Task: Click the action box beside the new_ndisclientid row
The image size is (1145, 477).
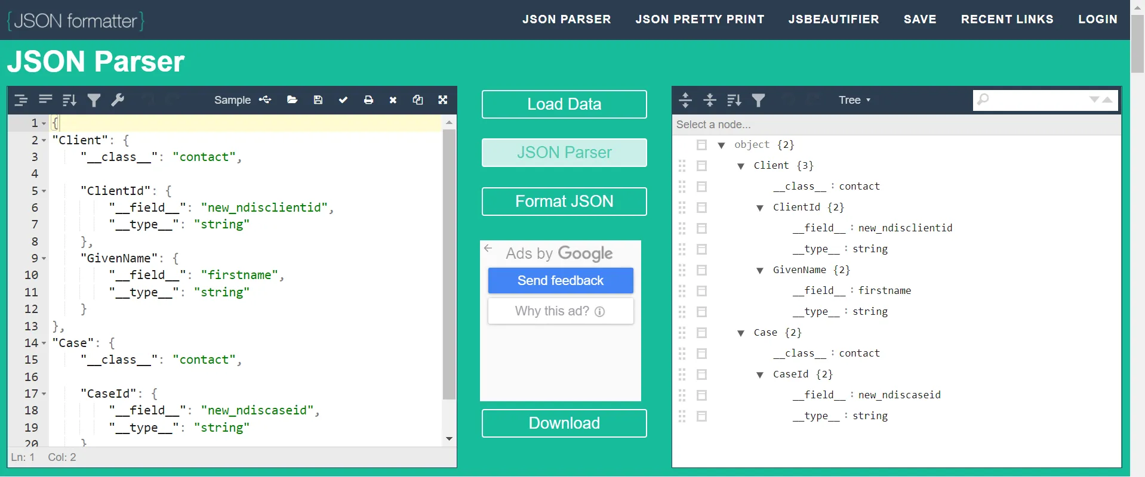Action: [x=702, y=228]
